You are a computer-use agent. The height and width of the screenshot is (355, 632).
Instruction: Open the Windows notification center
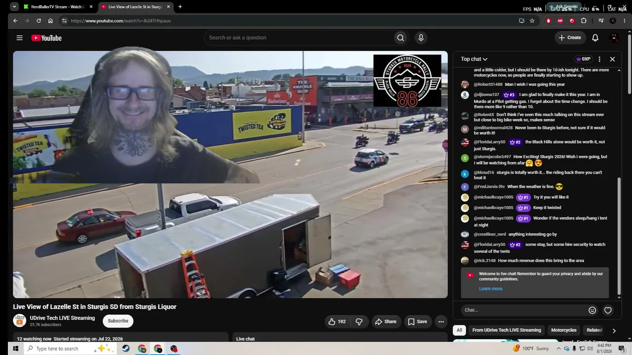point(622,349)
